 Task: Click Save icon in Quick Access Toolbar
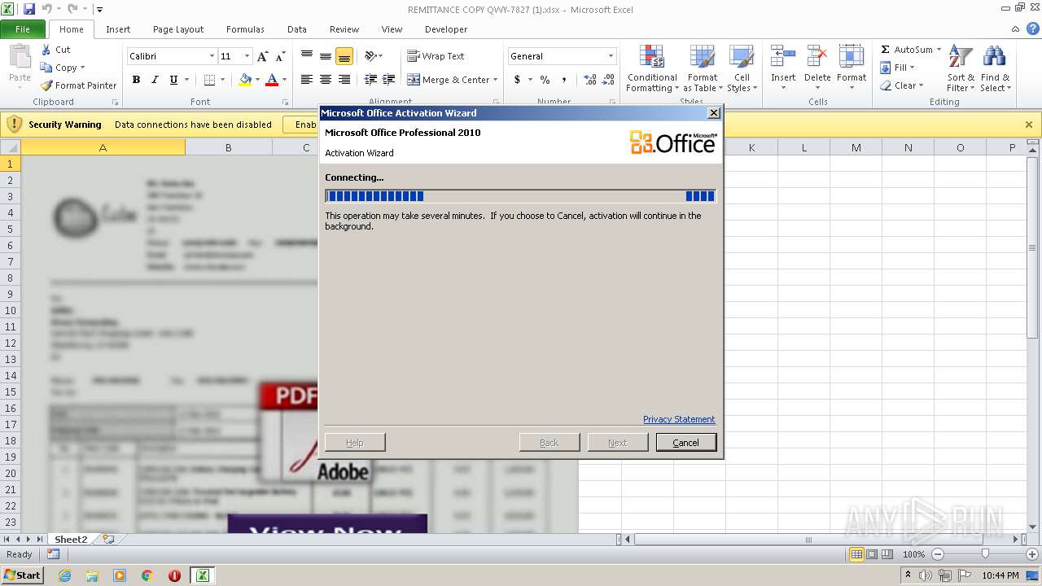pyautogui.click(x=29, y=10)
